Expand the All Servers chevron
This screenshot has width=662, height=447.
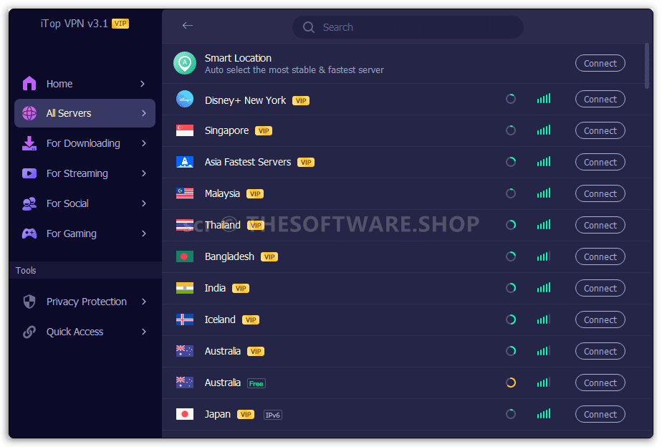click(x=144, y=113)
